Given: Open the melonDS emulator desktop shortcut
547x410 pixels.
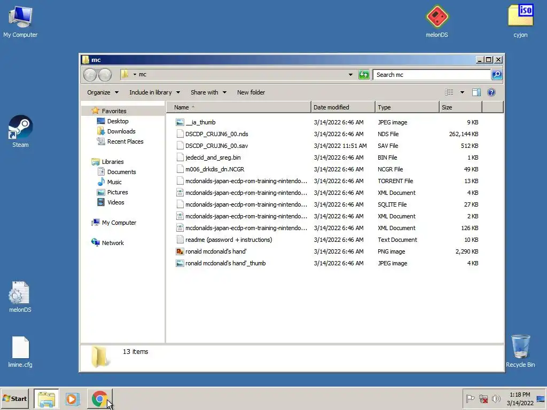Looking at the screenshot, I should click(x=437, y=21).
